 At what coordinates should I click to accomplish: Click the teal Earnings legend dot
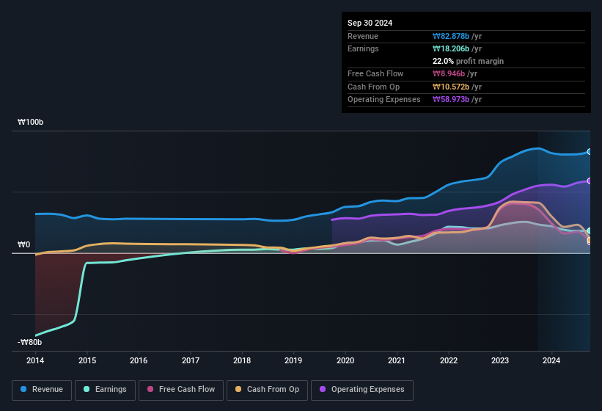click(87, 390)
